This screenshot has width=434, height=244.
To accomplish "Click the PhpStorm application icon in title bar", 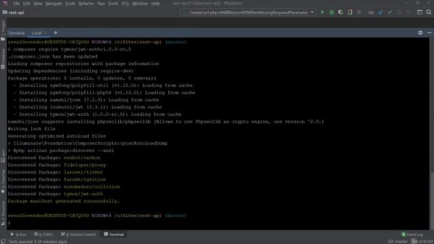I will click(5, 3).
